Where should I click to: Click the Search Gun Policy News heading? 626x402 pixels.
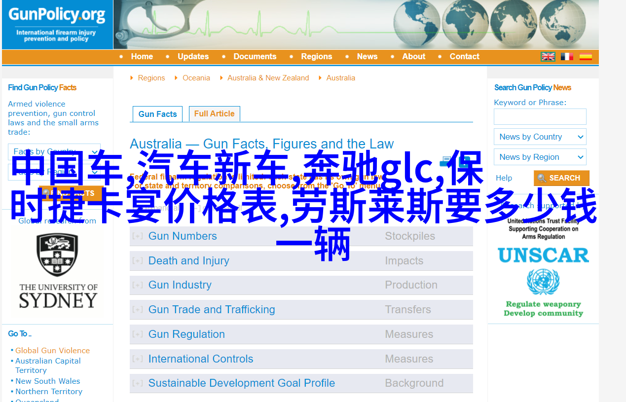(533, 88)
